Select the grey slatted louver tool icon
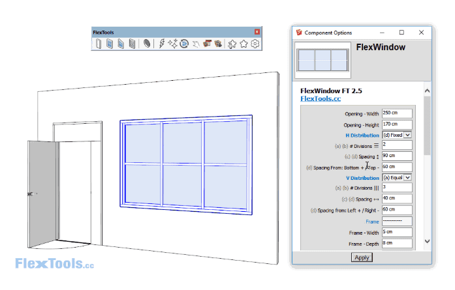Image resolution: width=455 pixels, height=290 pixels. tap(133, 44)
